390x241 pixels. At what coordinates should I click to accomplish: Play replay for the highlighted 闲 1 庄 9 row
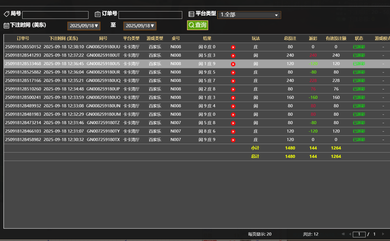[233, 64]
